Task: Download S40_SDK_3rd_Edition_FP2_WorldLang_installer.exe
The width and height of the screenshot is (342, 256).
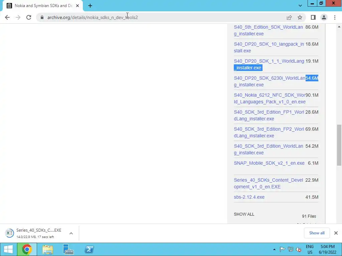Action: tap(269, 132)
